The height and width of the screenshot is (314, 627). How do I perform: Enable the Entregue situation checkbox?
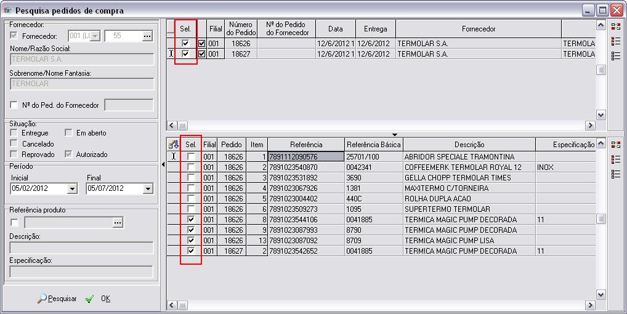[x=14, y=133]
